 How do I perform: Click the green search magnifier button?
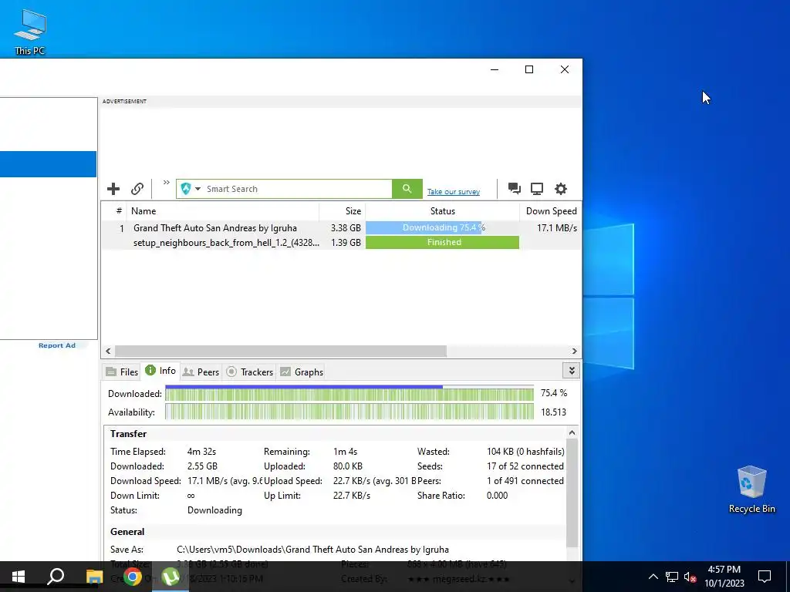(407, 189)
